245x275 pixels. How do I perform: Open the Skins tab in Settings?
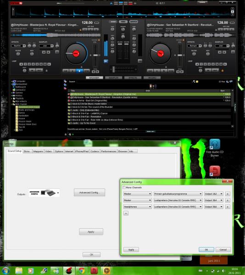click(27, 151)
